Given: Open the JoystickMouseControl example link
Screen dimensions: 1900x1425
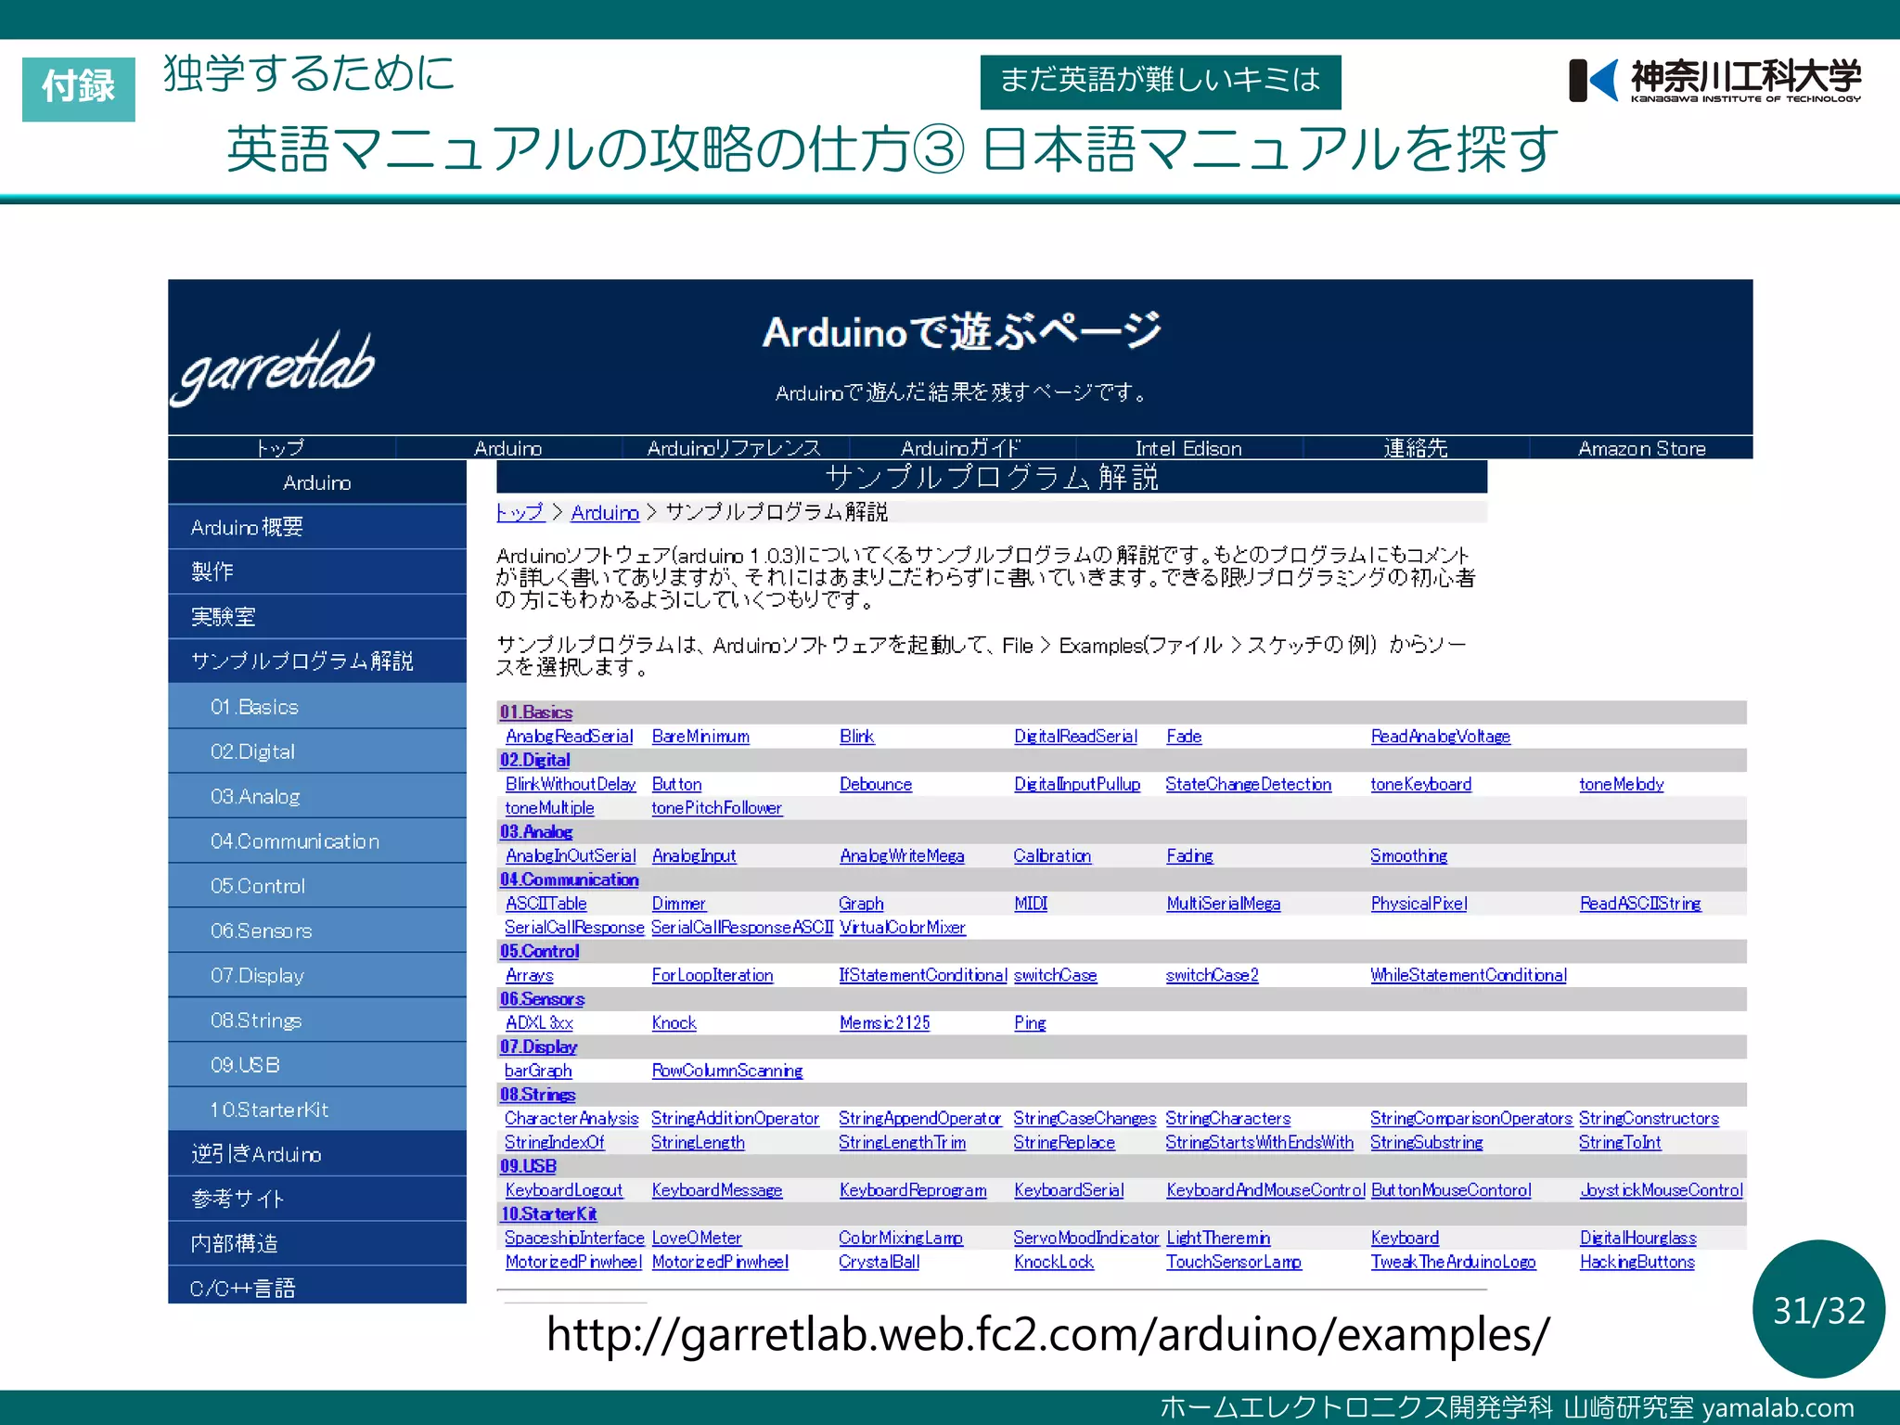Looking at the screenshot, I should click(1662, 1190).
